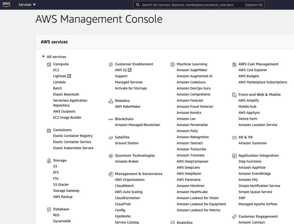Open Activate for Startups
Viewport: 294px width, 224px height.
click(131, 88)
